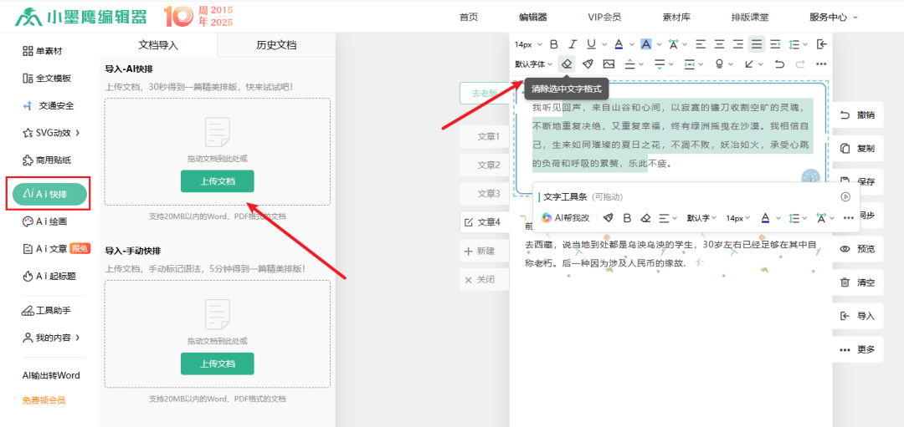The image size is (904, 427).
Task: Select left alignment in the top toolbar
Action: tap(701, 43)
